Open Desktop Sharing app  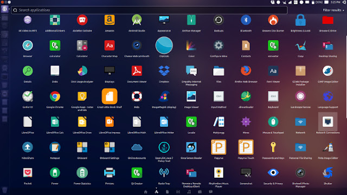pyautogui.click(x=327, y=45)
